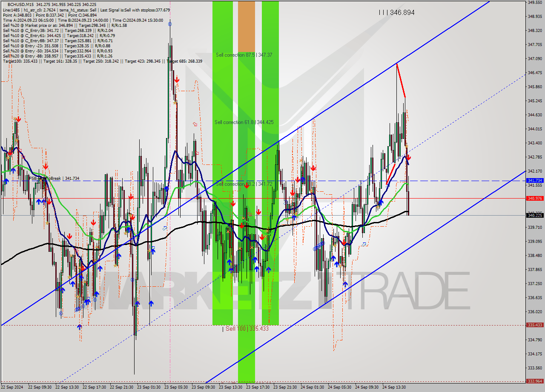Click the 'FSB-HighToBreak | 341.734' label
Viewport: 545px width, 392px height.
pyautogui.click(x=54, y=179)
